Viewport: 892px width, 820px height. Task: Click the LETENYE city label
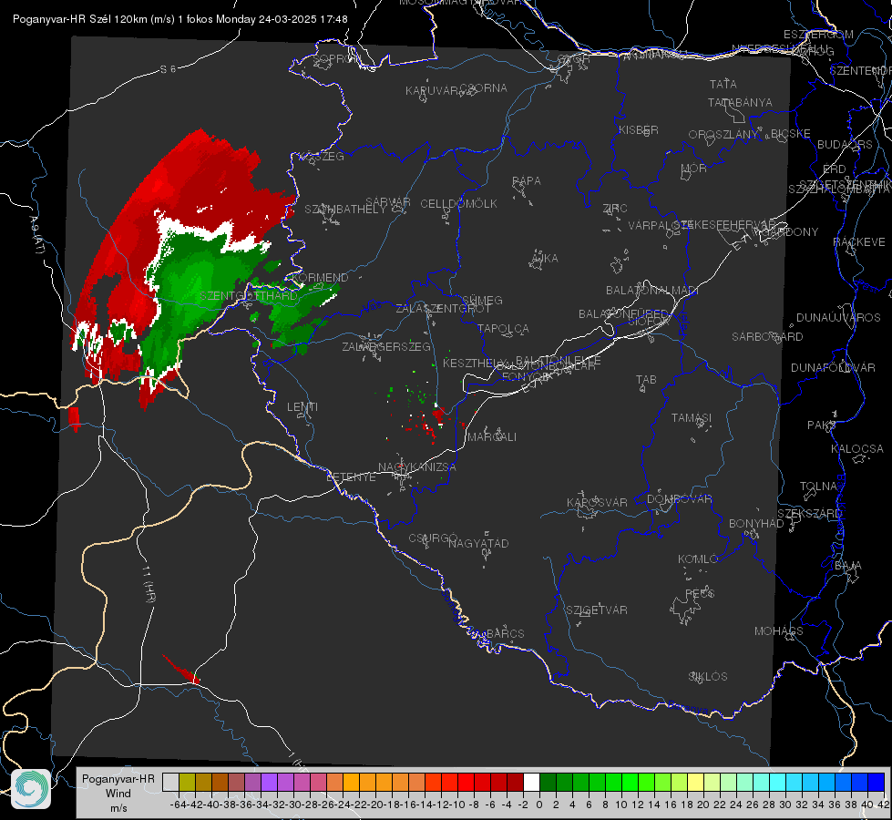pos(351,477)
